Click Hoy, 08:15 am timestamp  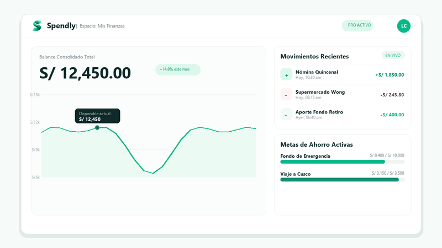[x=308, y=98]
